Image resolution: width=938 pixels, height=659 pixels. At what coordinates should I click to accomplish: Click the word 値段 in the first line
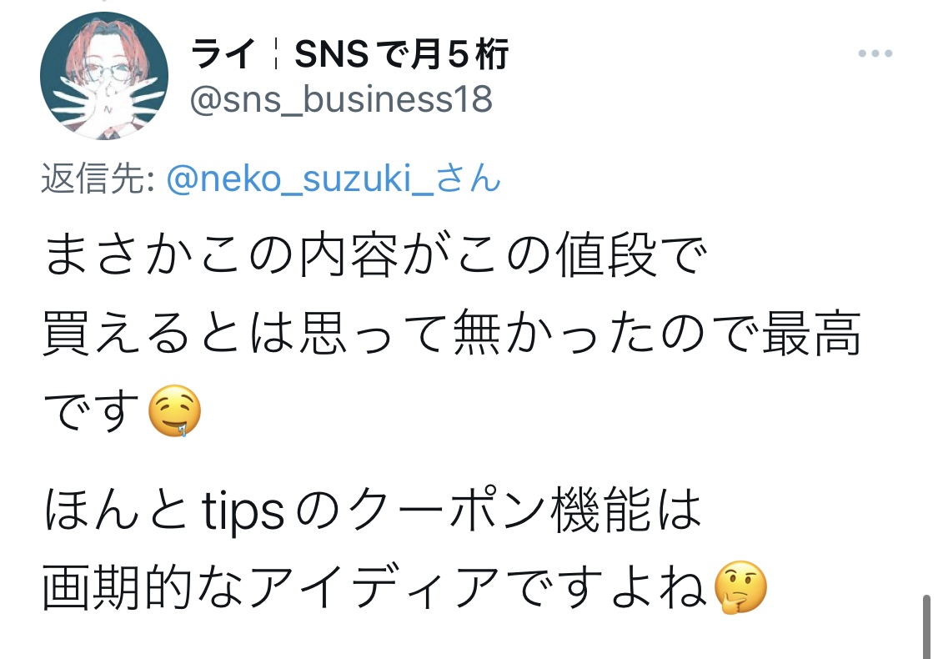click(x=607, y=256)
